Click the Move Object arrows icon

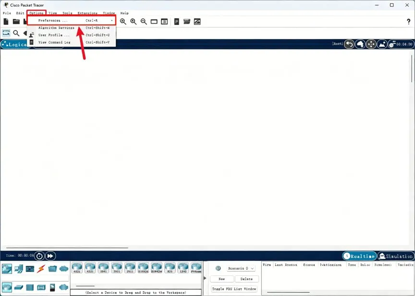(371, 44)
